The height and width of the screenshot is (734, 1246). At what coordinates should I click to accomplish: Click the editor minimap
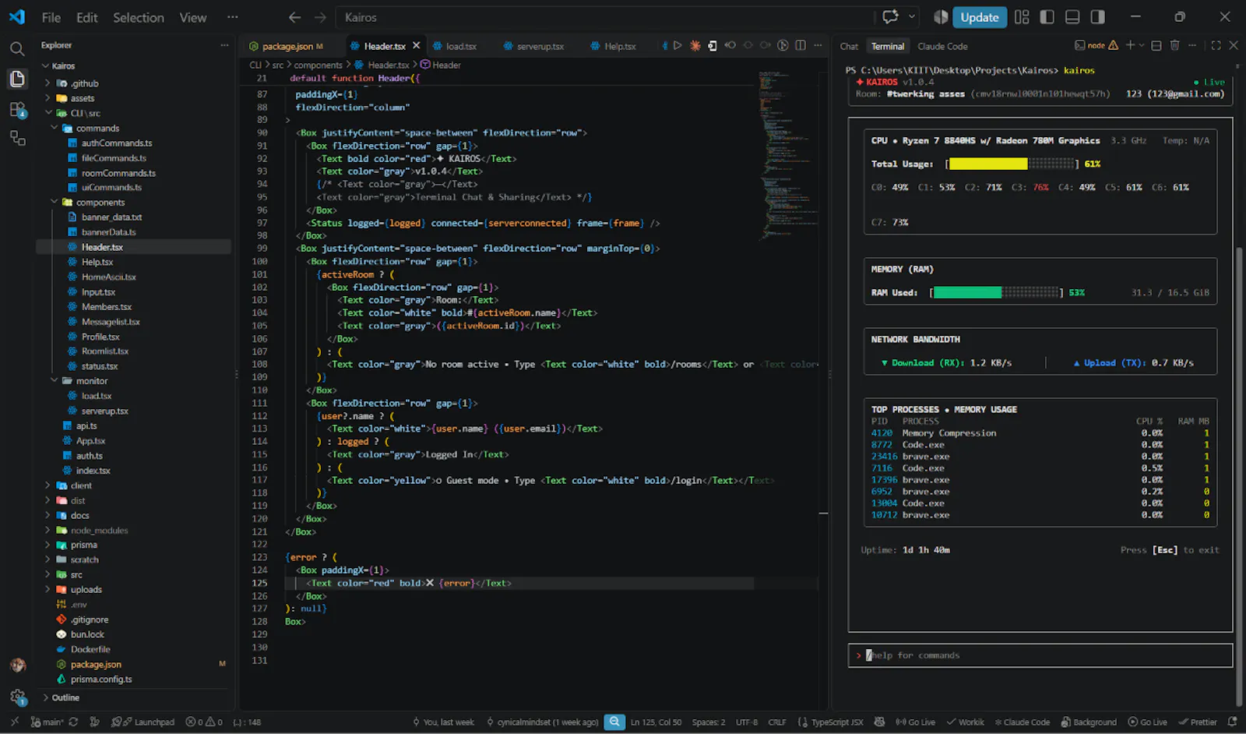[x=789, y=156]
